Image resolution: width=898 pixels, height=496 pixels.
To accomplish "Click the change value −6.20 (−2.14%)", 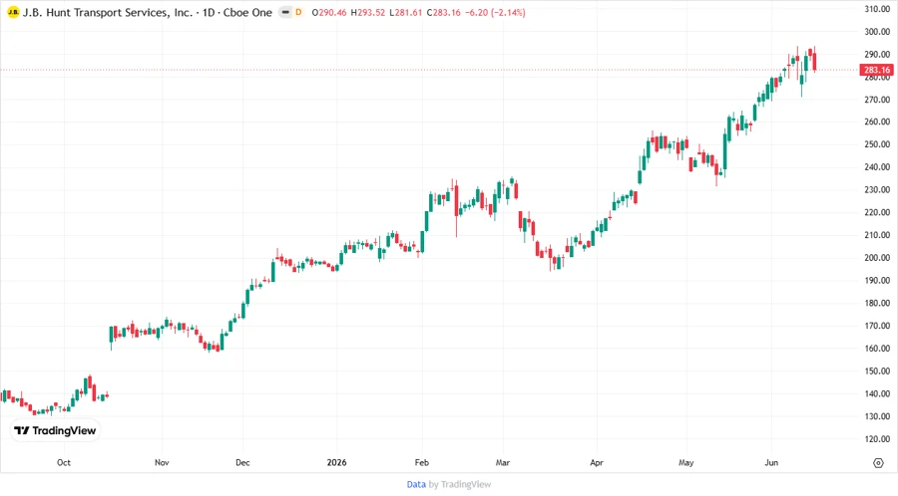I will (495, 12).
